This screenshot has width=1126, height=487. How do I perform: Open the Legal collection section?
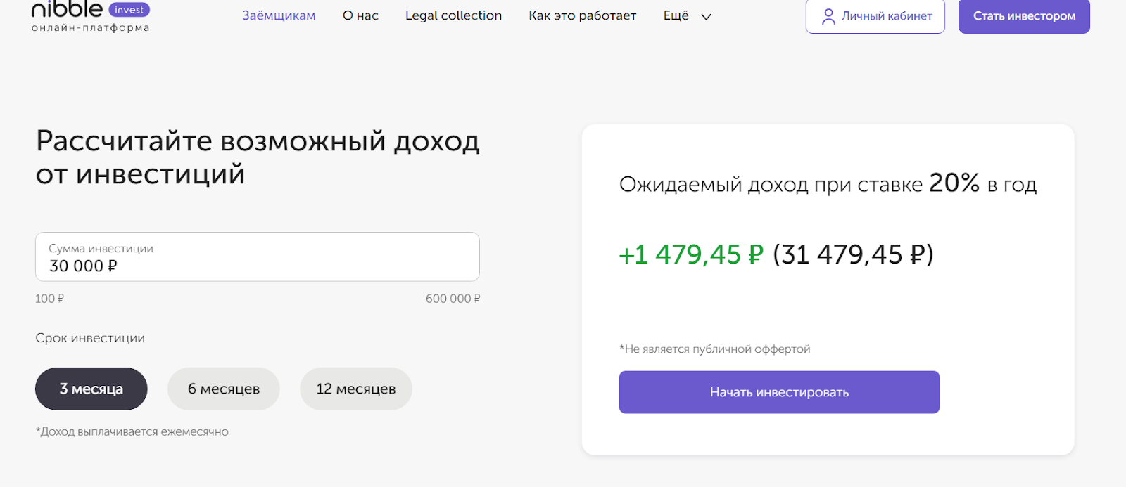click(453, 15)
